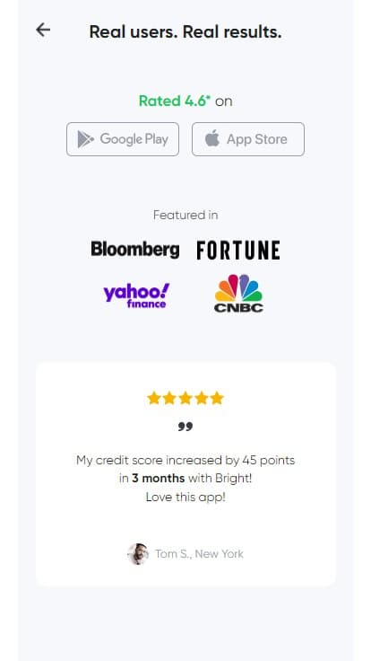Click the last gold star
The height and width of the screenshot is (661, 371).
tap(217, 398)
